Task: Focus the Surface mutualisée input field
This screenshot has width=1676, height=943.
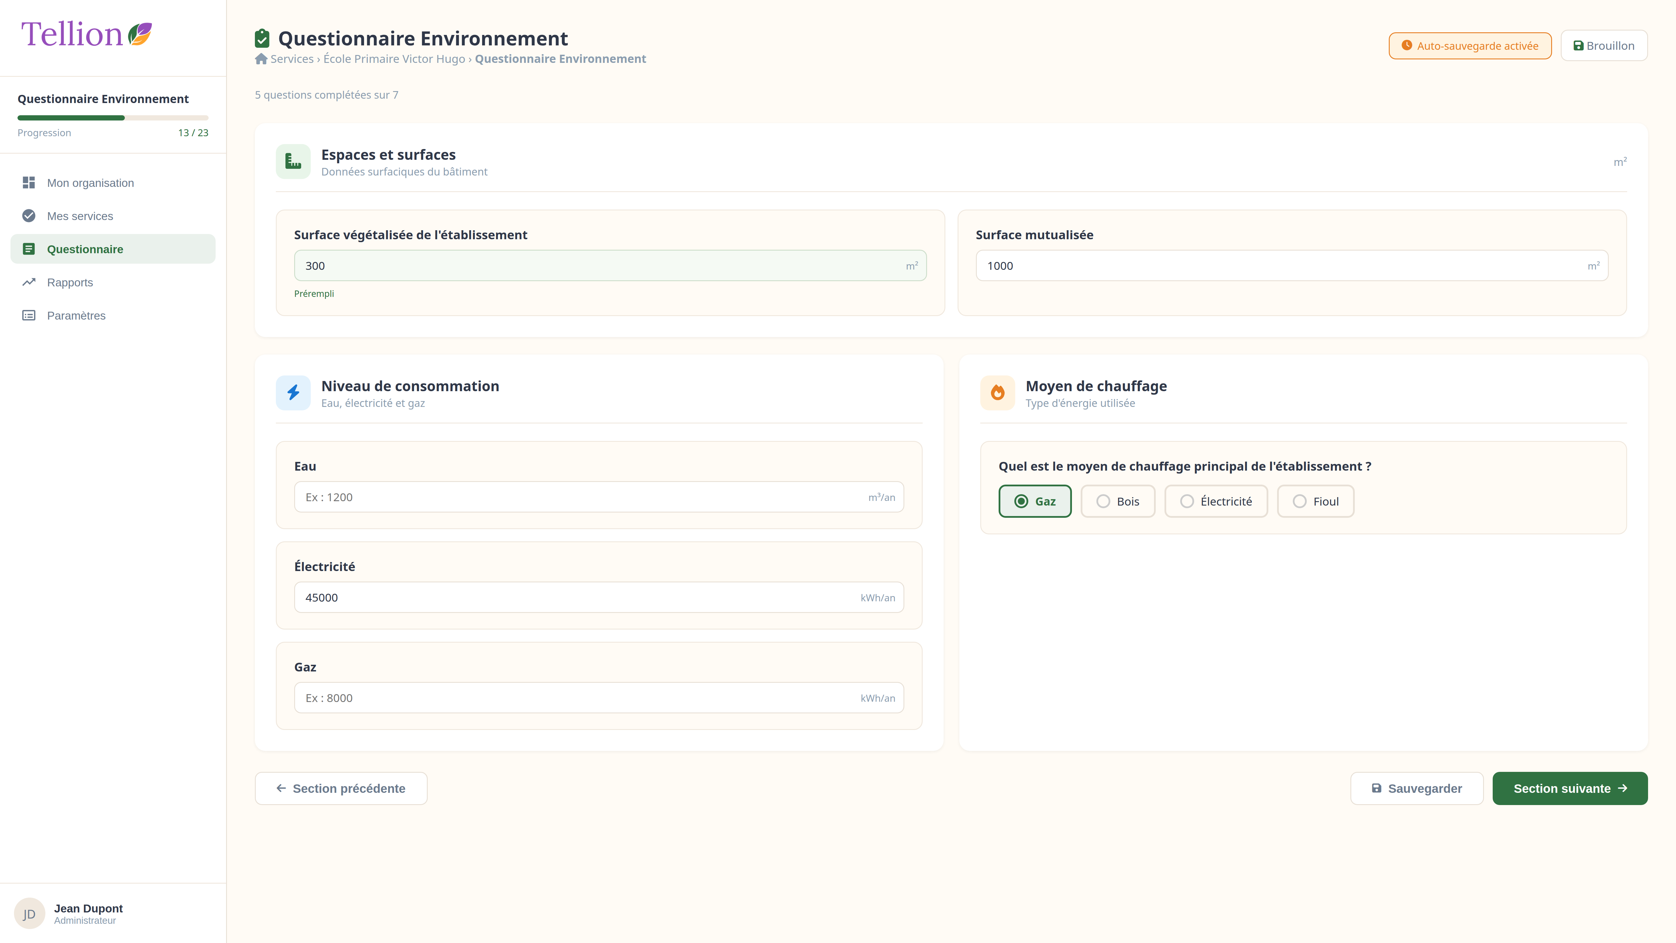Action: tap(1292, 265)
